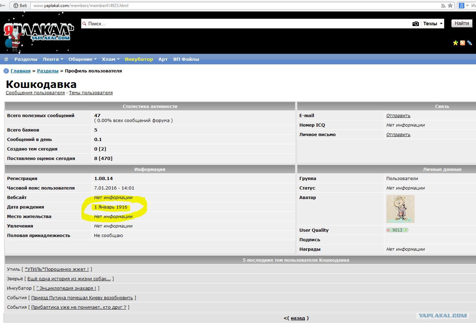Expand the Общение menu
The image size is (476, 326).
[82, 59]
